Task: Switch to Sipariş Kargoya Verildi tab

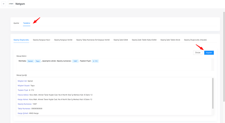Action: coord(63,40)
